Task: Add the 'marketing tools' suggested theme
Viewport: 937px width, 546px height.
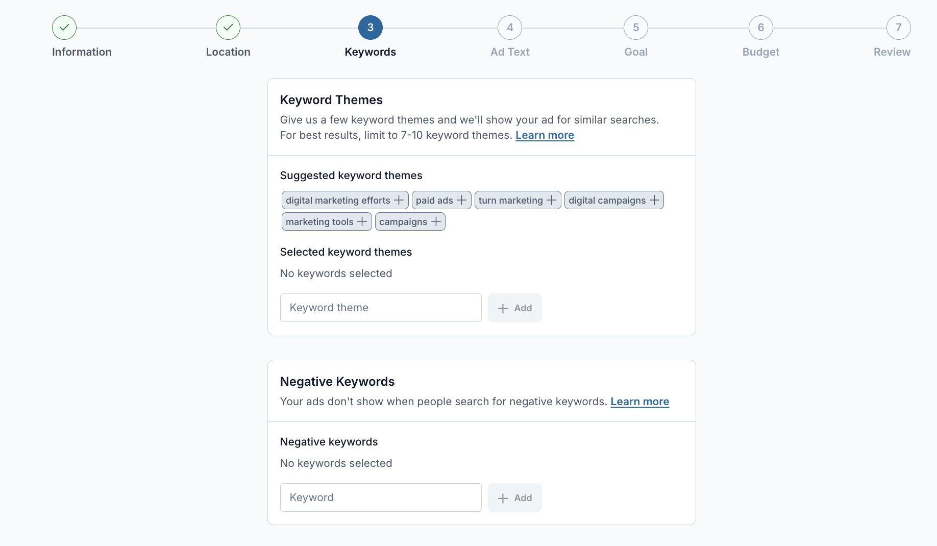Action: click(x=362, y=222)
